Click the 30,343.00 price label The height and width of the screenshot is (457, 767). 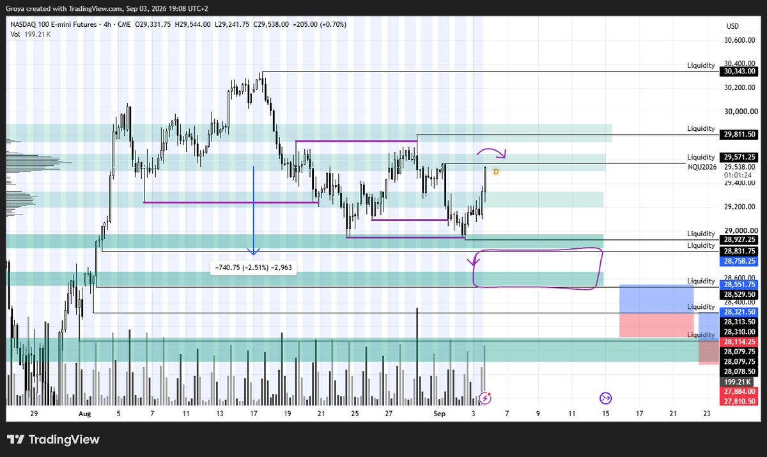[x=740, y=72]
